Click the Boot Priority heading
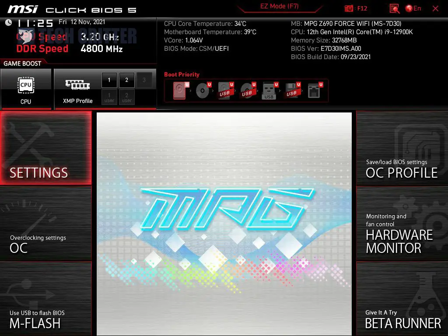448x336 pixels. click(x=182, y=74)
